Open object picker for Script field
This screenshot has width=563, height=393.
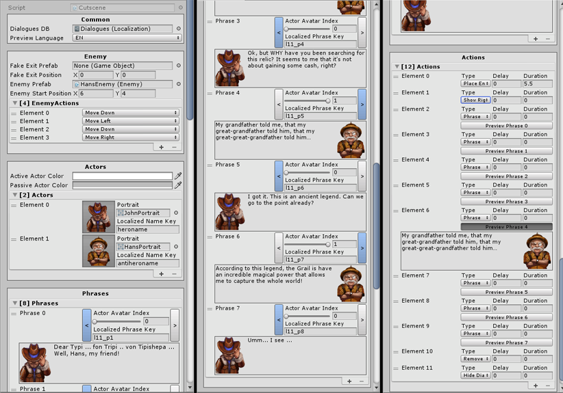[181, 8]
